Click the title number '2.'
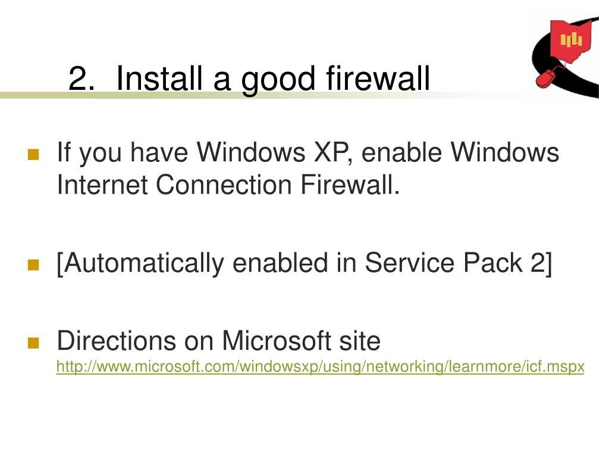This screenshot has height=457, width=609. pos(81,79)
